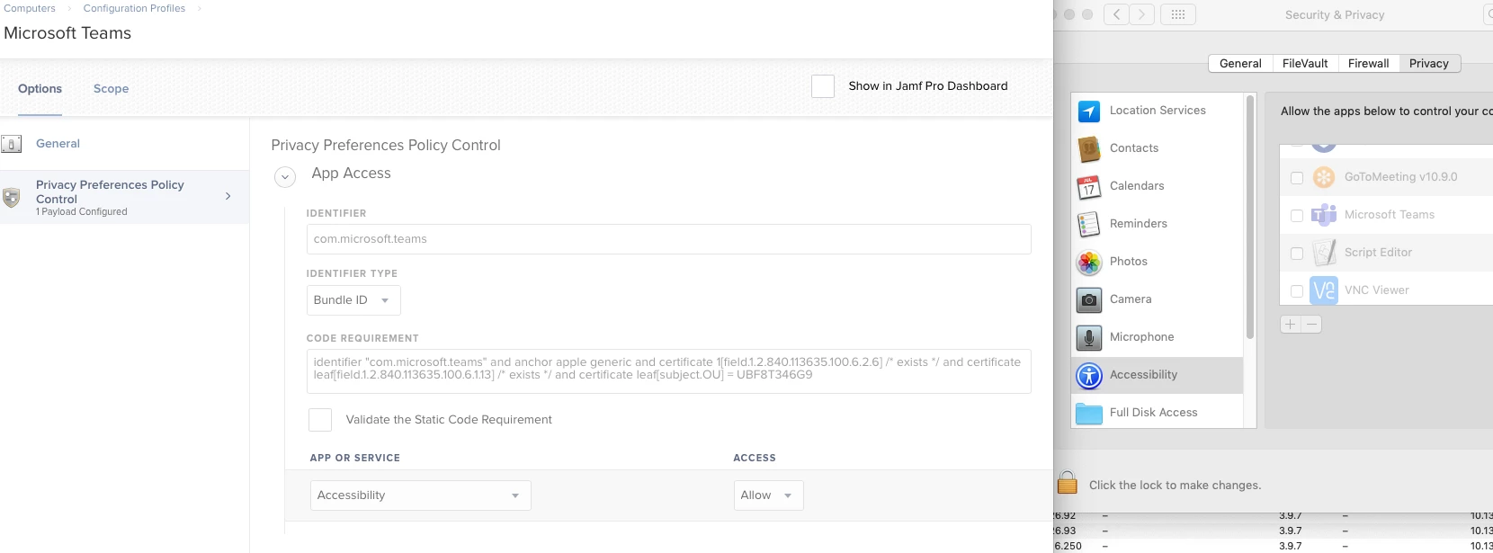
Task: Switch to the Options tab
Action: tap(40, 89)
